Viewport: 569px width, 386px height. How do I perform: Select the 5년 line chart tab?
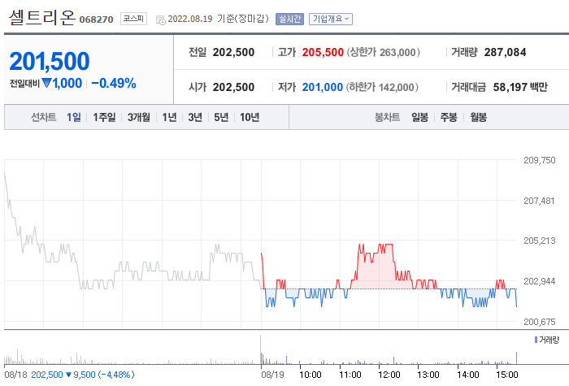click(221, 117)
